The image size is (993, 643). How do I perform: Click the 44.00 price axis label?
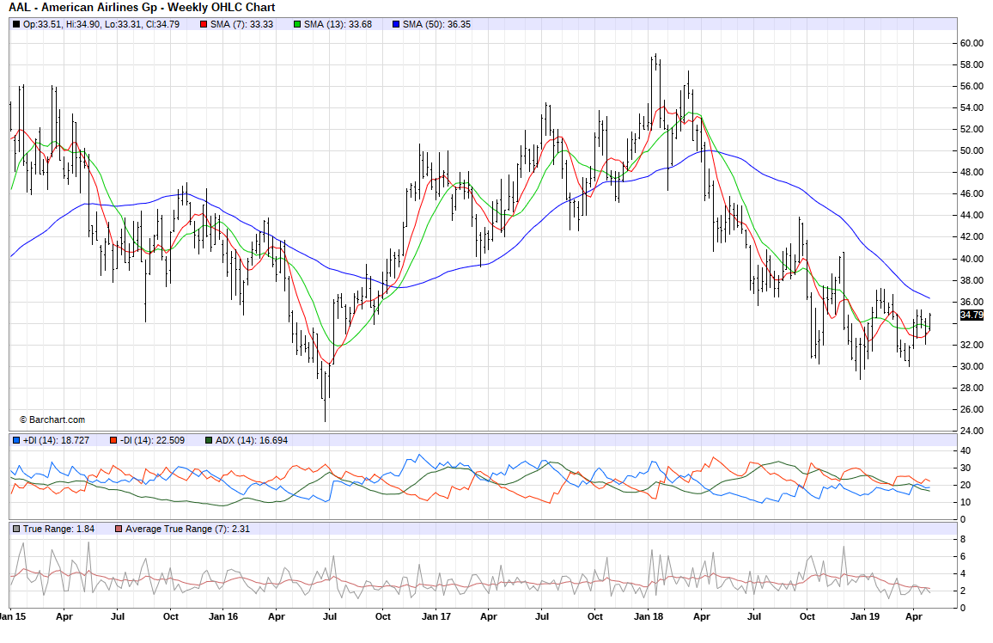pyautogui.click(x=972, y=216)
